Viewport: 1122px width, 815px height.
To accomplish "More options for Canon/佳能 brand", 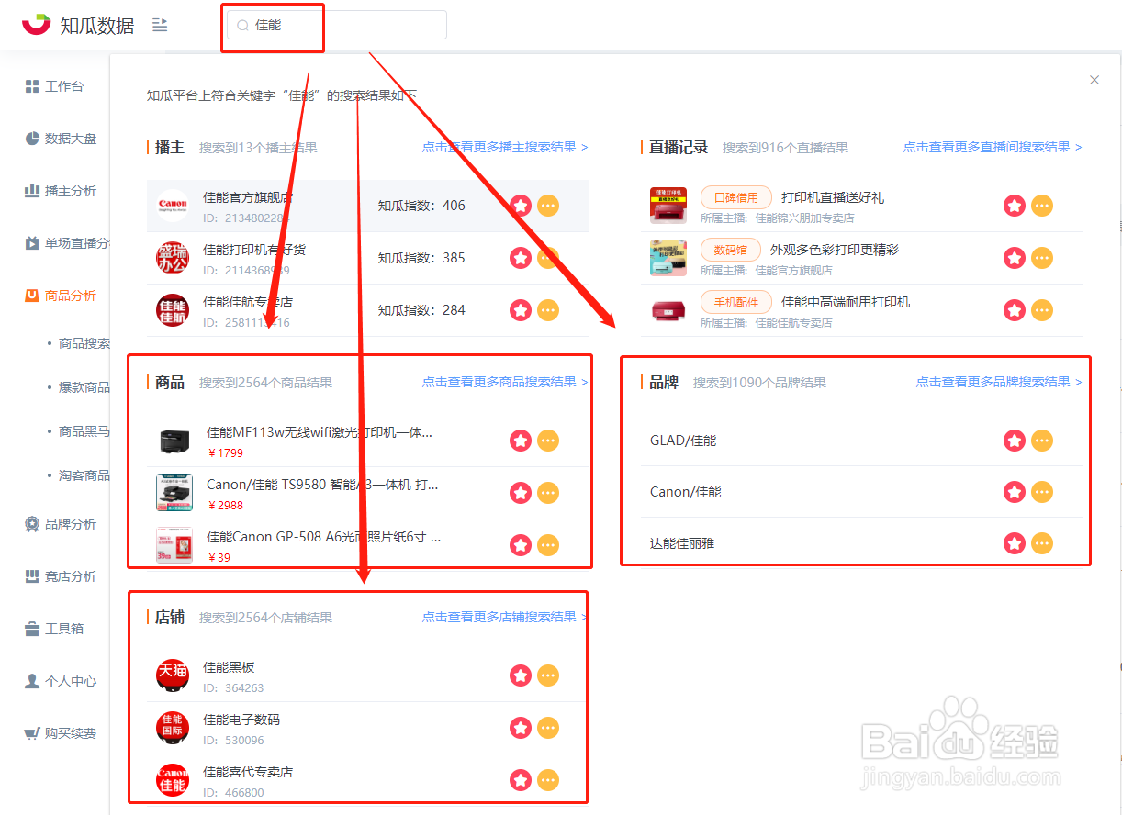I will click(1042, 492).
